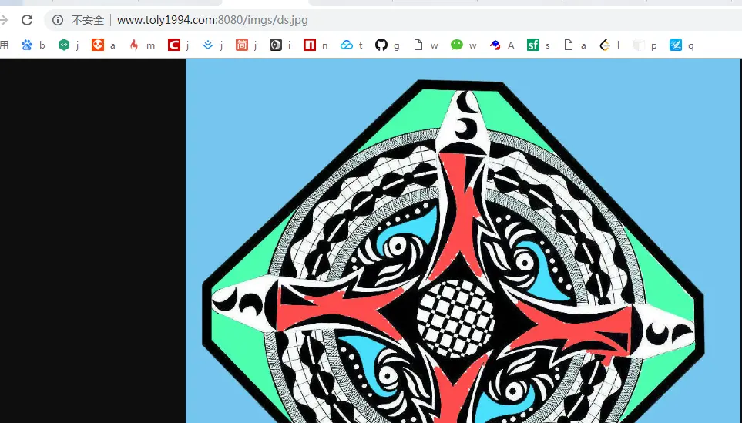Open the first blank-page bookmark labeled w
The width and height of the screenshot is (742, 423).
tap(425, 45)
